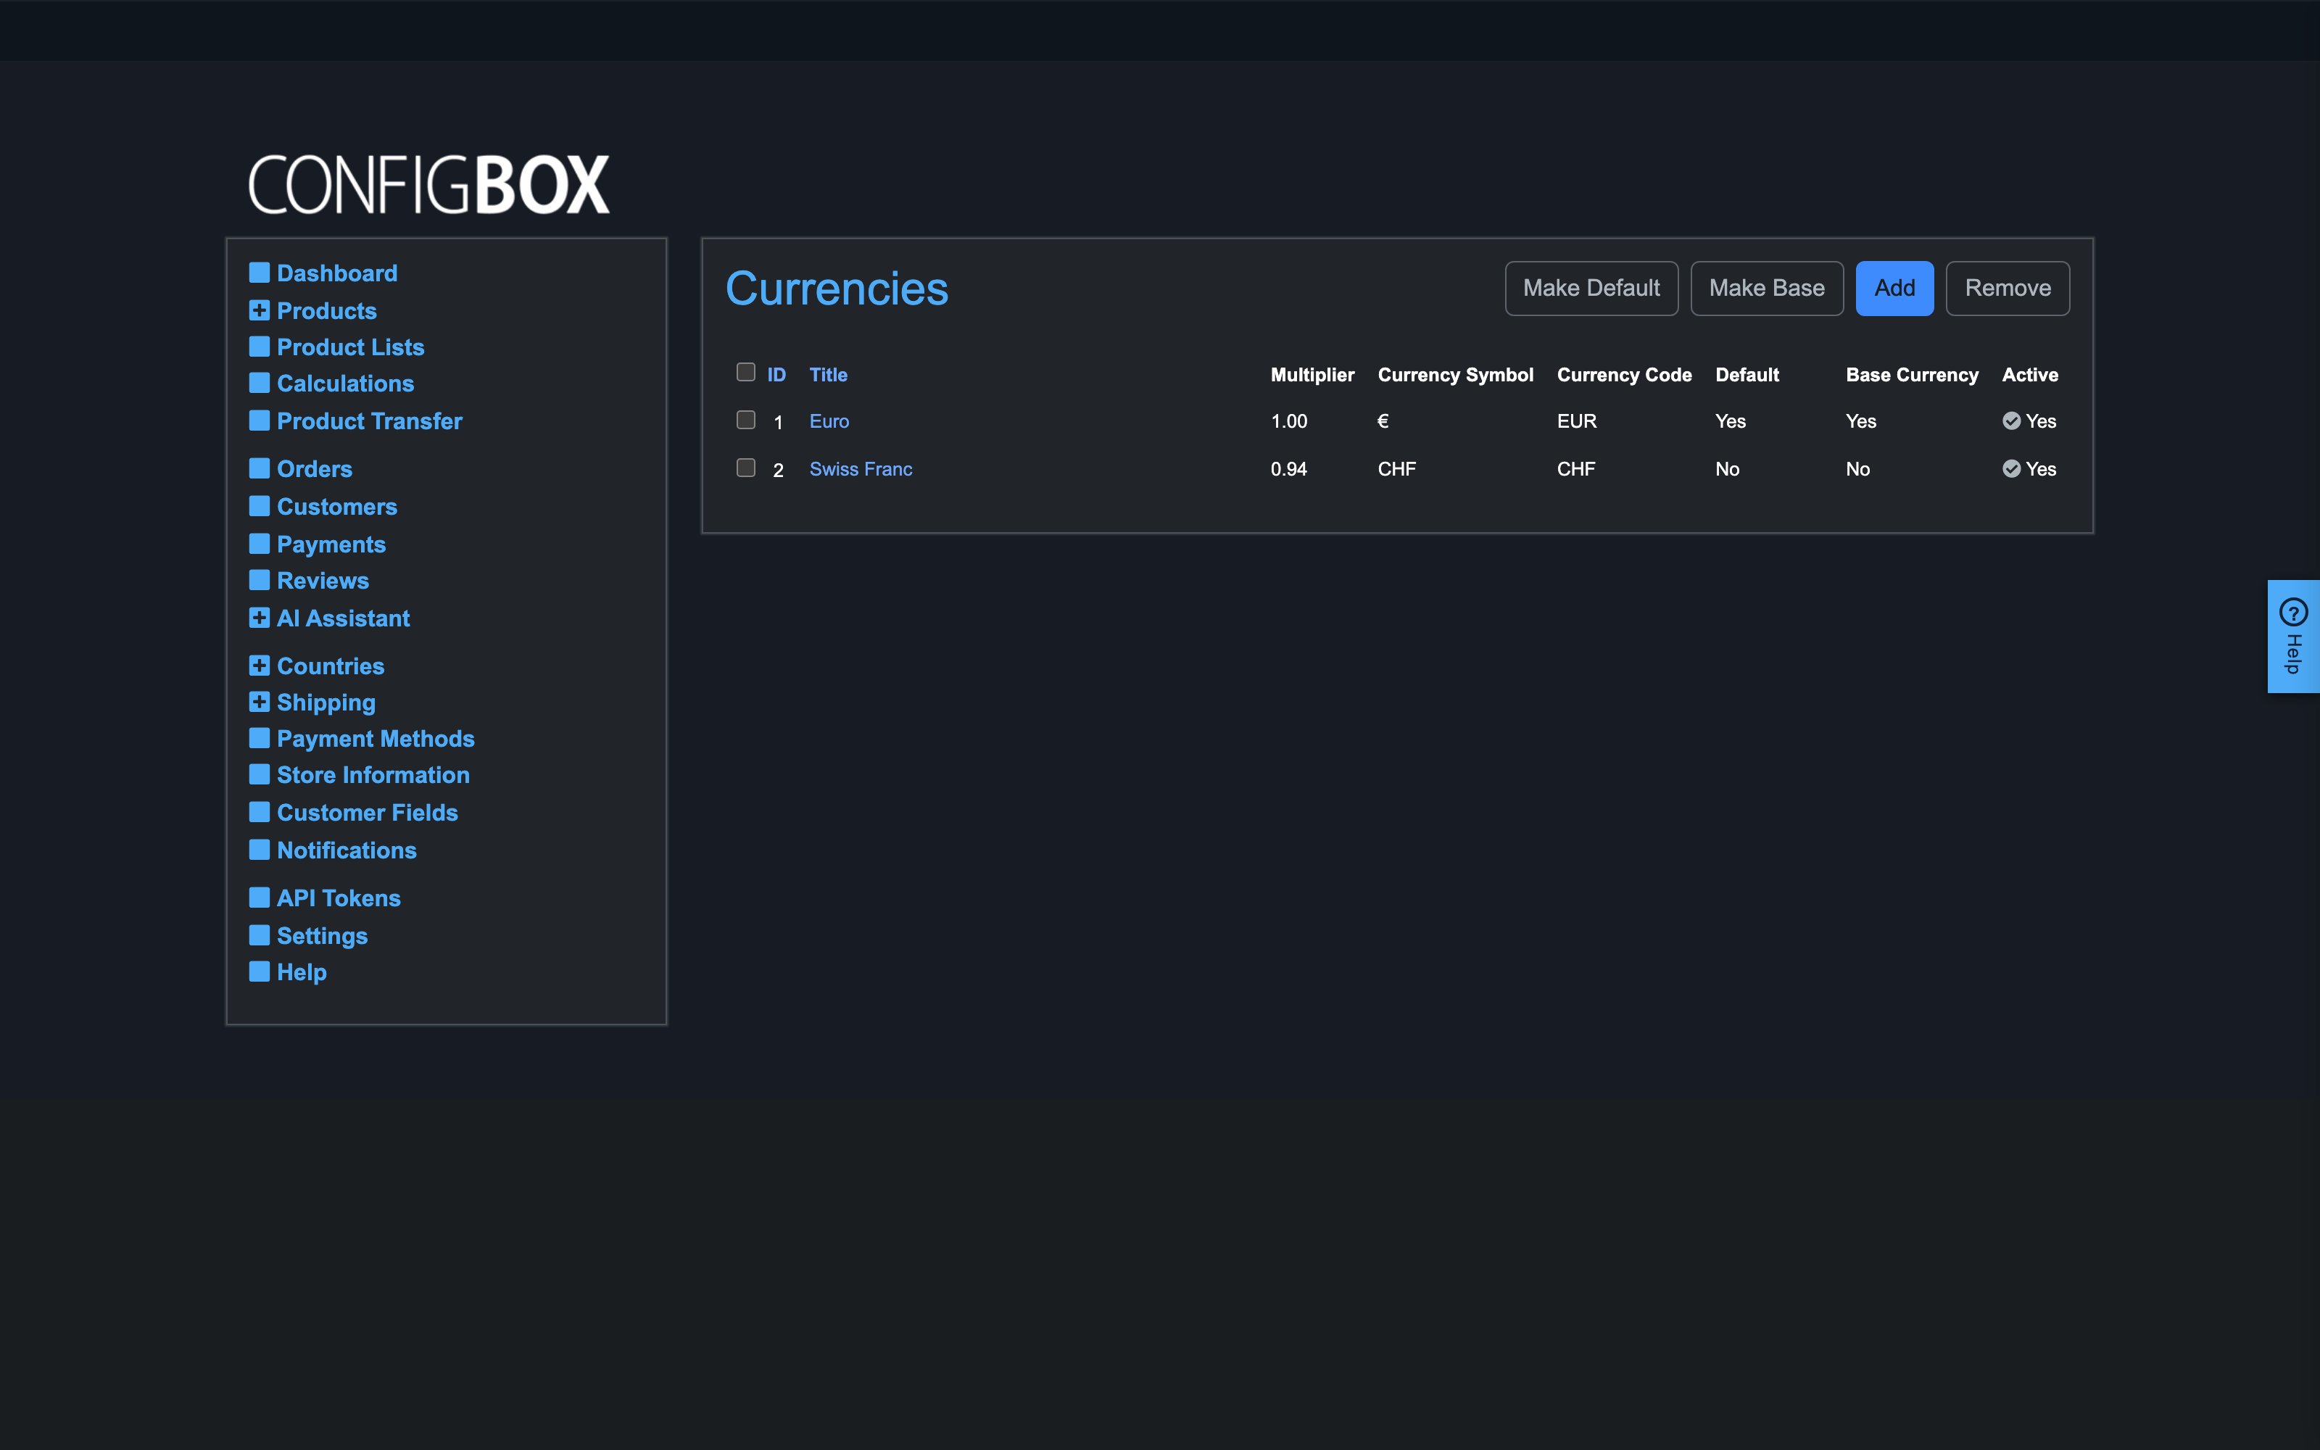
Task: Open Product Transfer in sidebar
Action: click(369, 421)
